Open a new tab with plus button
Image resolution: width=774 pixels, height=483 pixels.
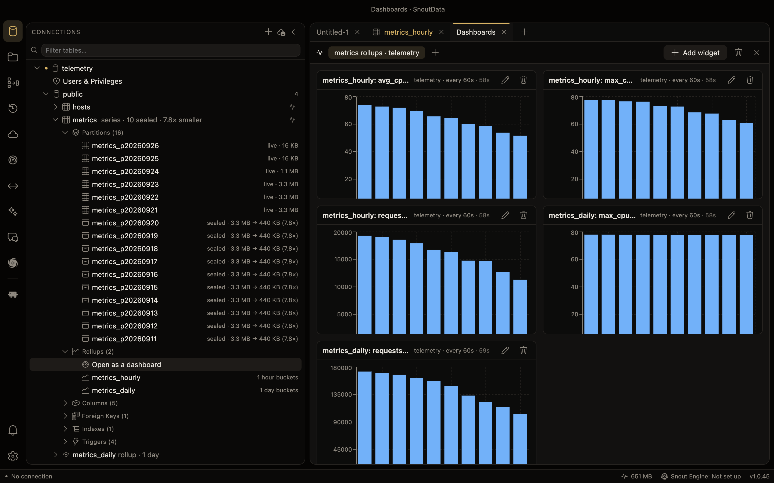click(524, 32)
